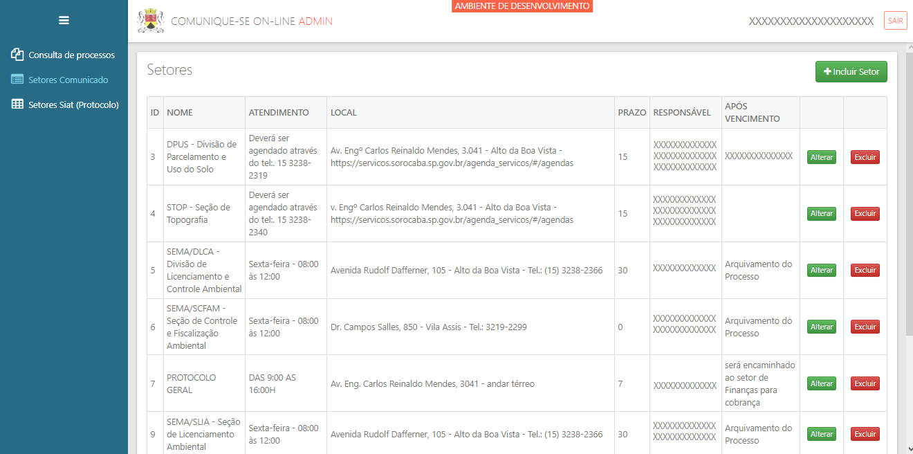This screenshot has height=454, width=913.
Task: Click the STOP - Seção de Topografia cell
Action: pos(204,213)
